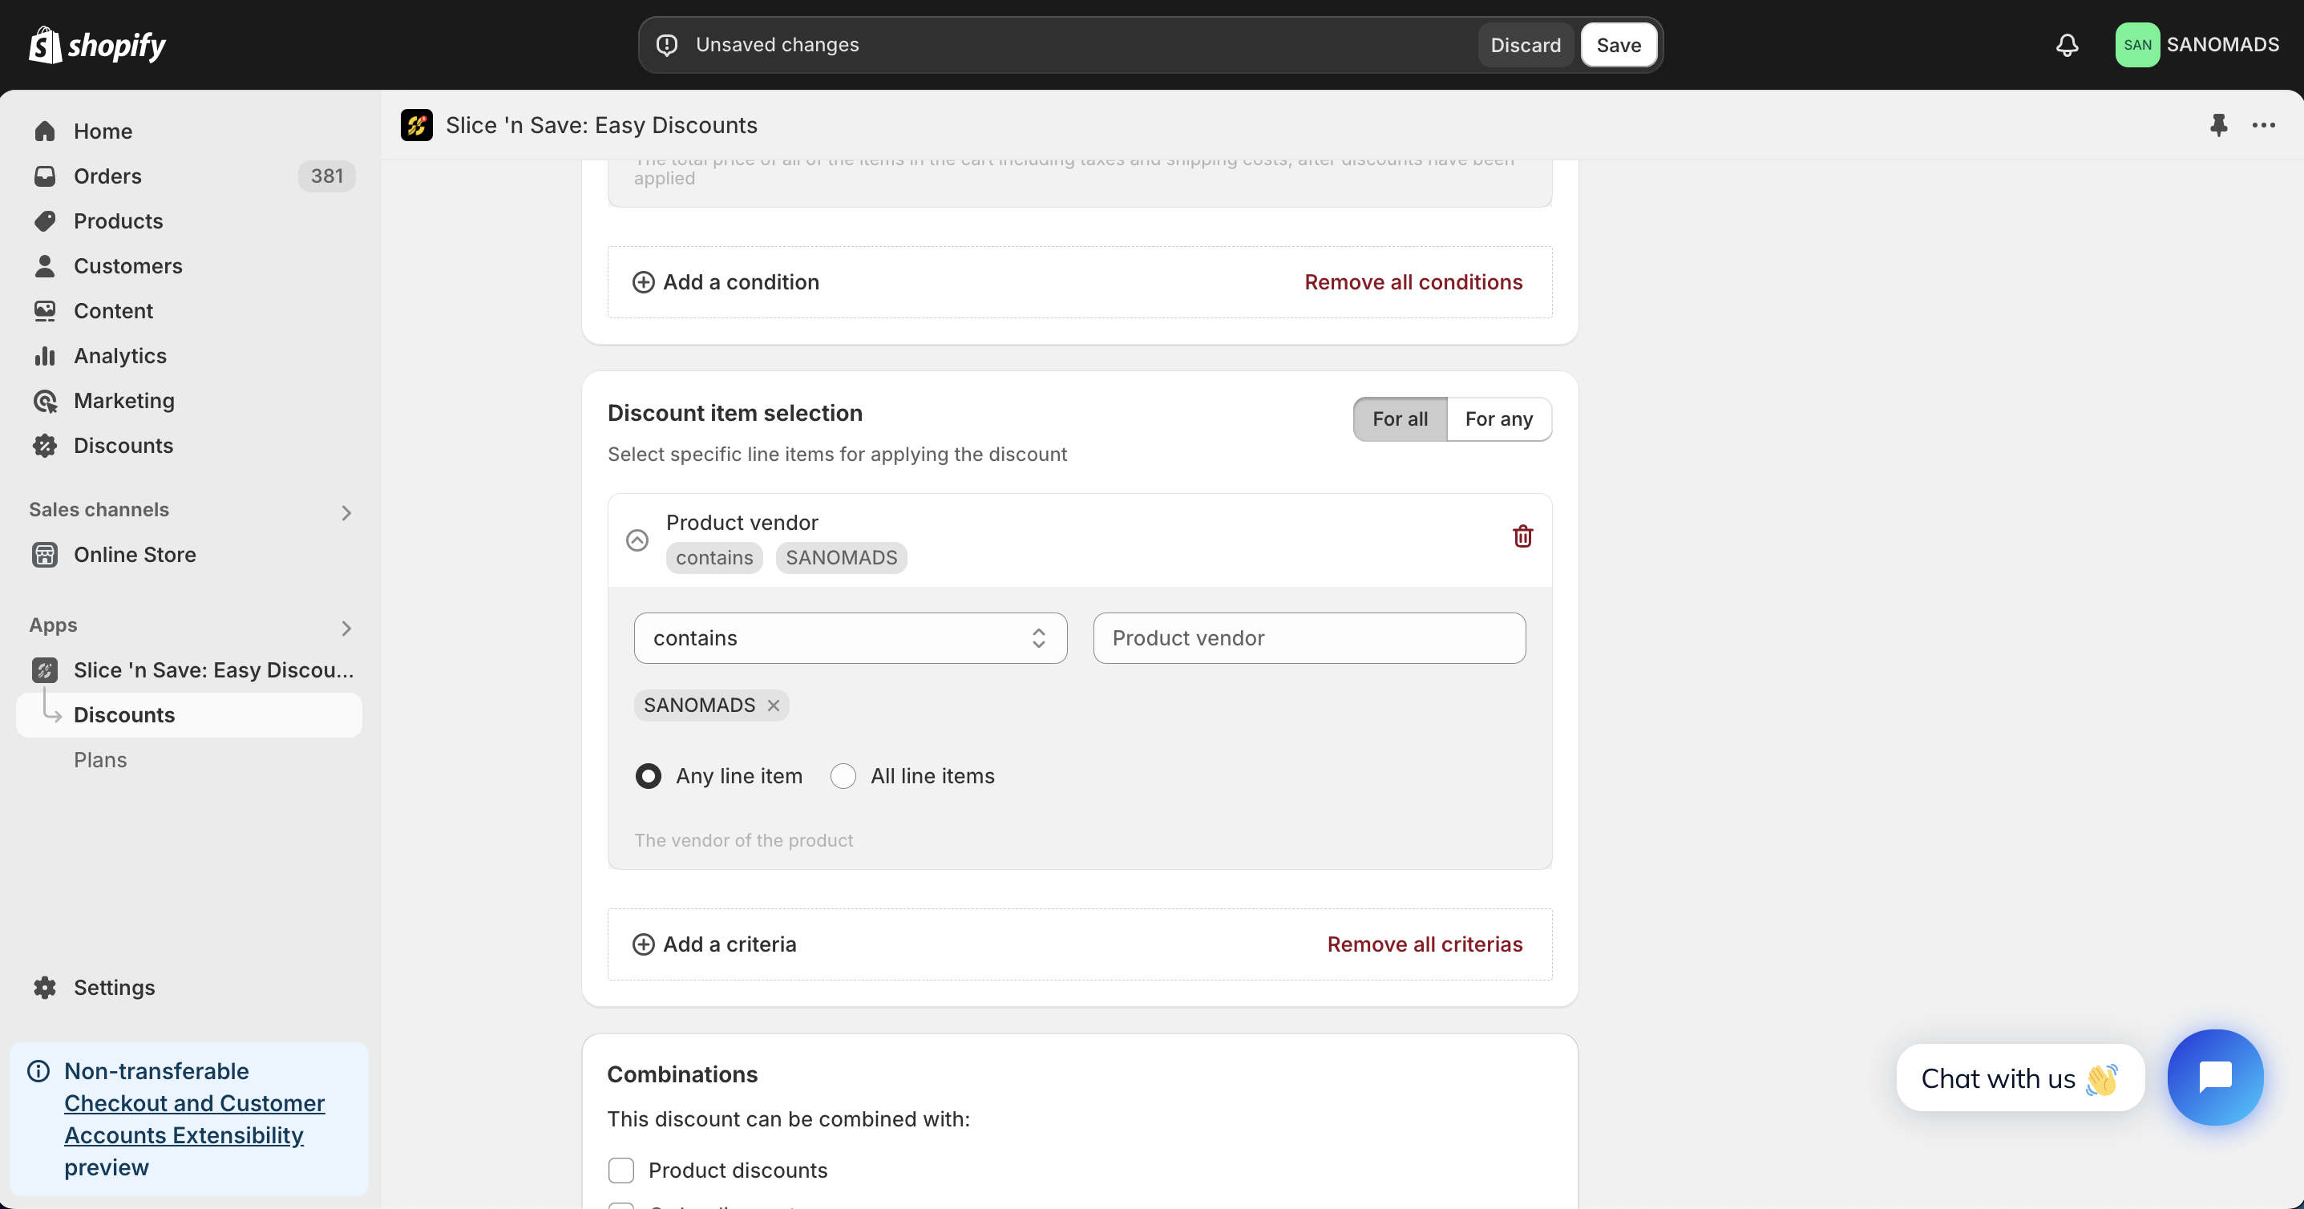Click the Orders count badge 381
Image resolution: width=2304 pixels, height=1209 pixels.
point(326,176)
